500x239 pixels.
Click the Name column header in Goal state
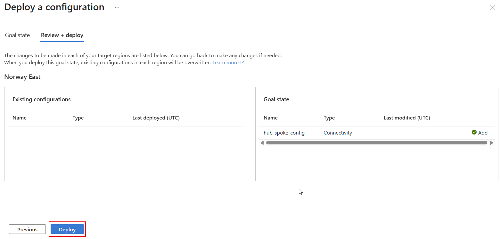(x=270, y=118)
